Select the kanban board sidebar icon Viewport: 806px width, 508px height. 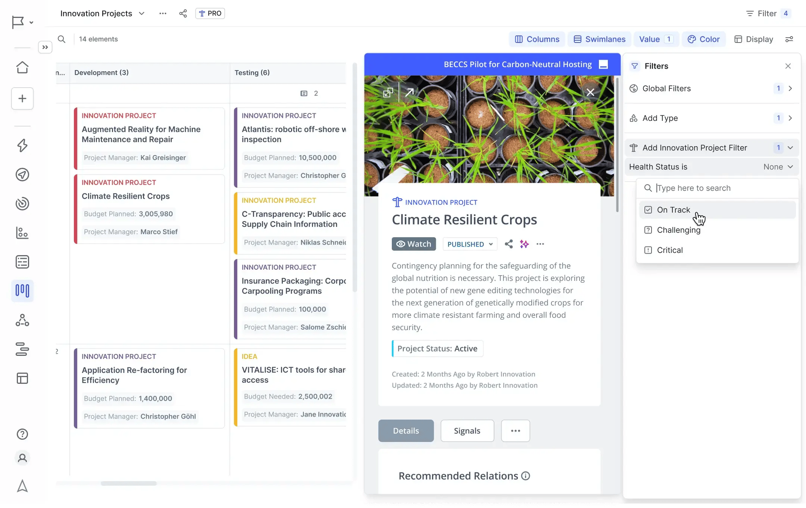(22, 291)
